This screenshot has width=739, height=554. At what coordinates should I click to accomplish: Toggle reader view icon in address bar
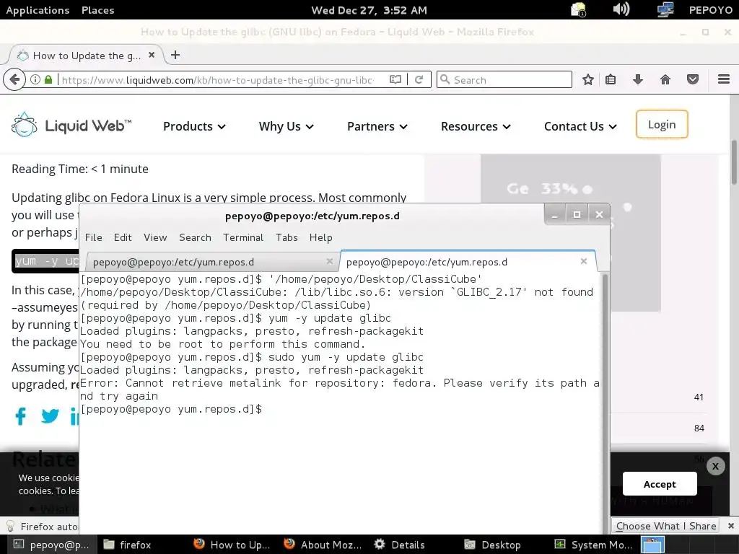coord(395,79)
